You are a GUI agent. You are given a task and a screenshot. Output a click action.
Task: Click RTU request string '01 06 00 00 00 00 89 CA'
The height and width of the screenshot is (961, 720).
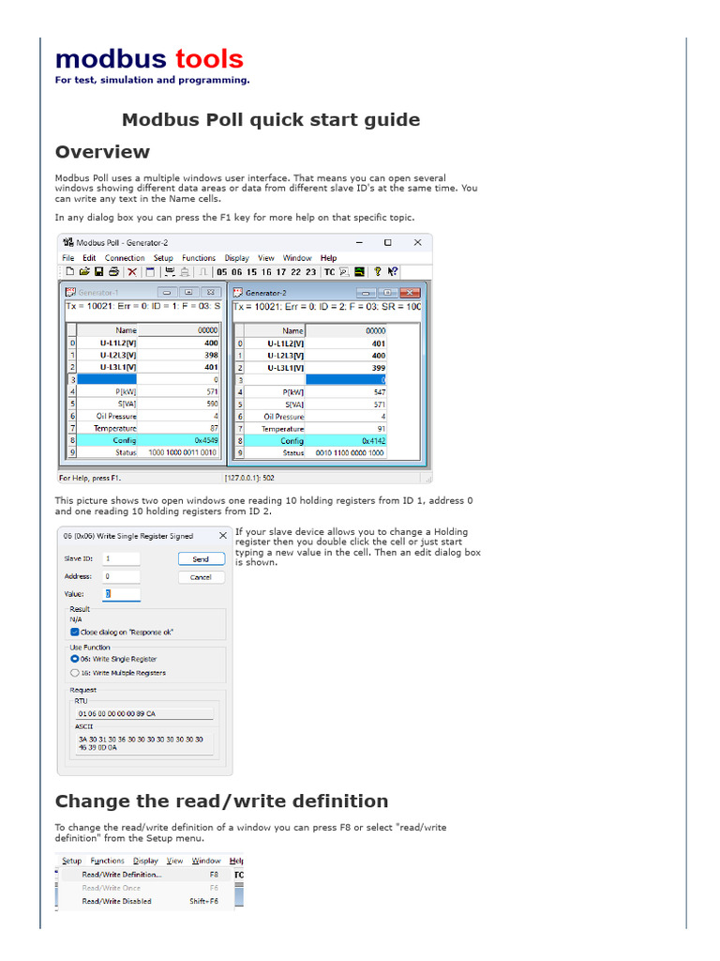(117, 713)
